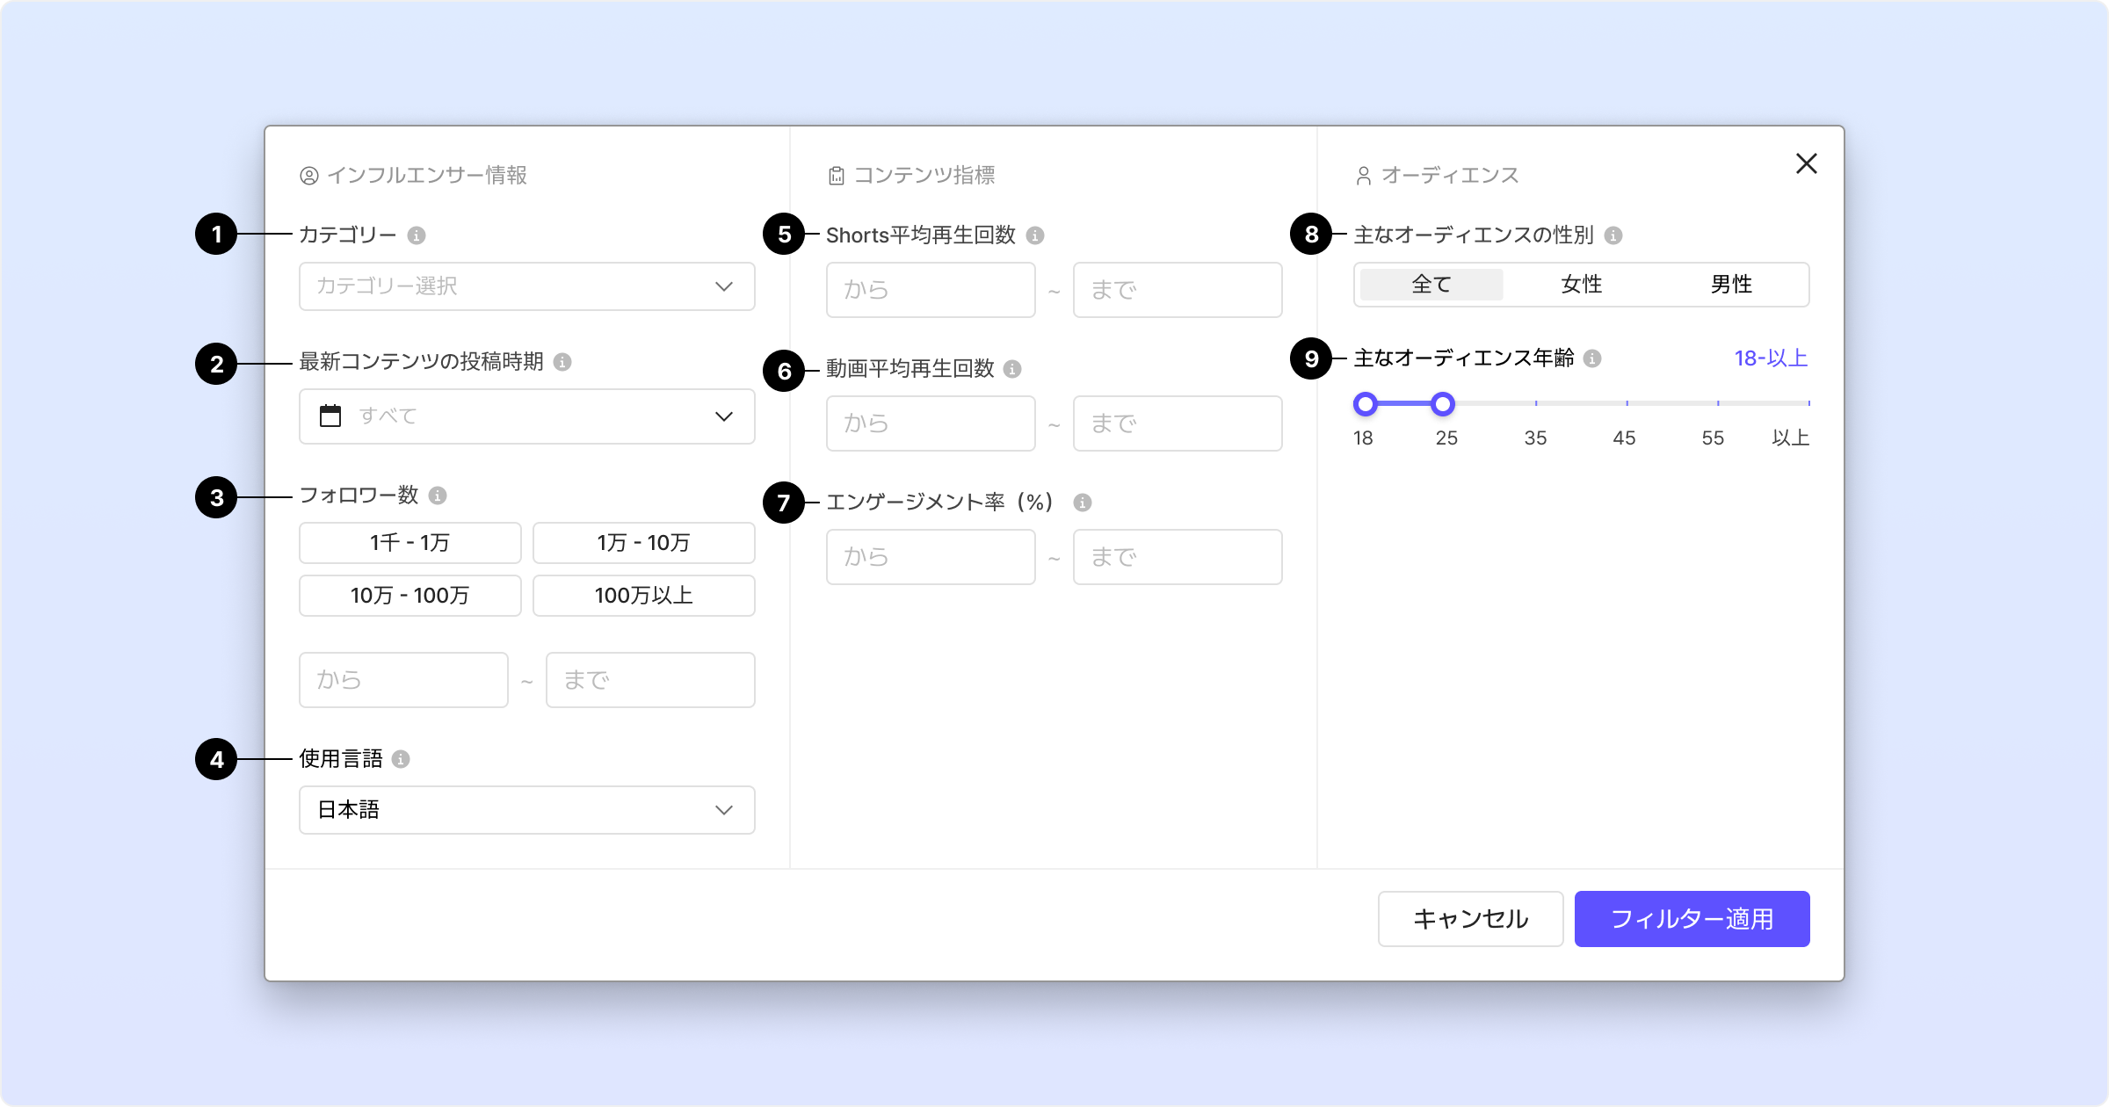Click info icon beside 動画平均再生回数
The height and width of the screenshot is (1107, 2109).
1012,369
